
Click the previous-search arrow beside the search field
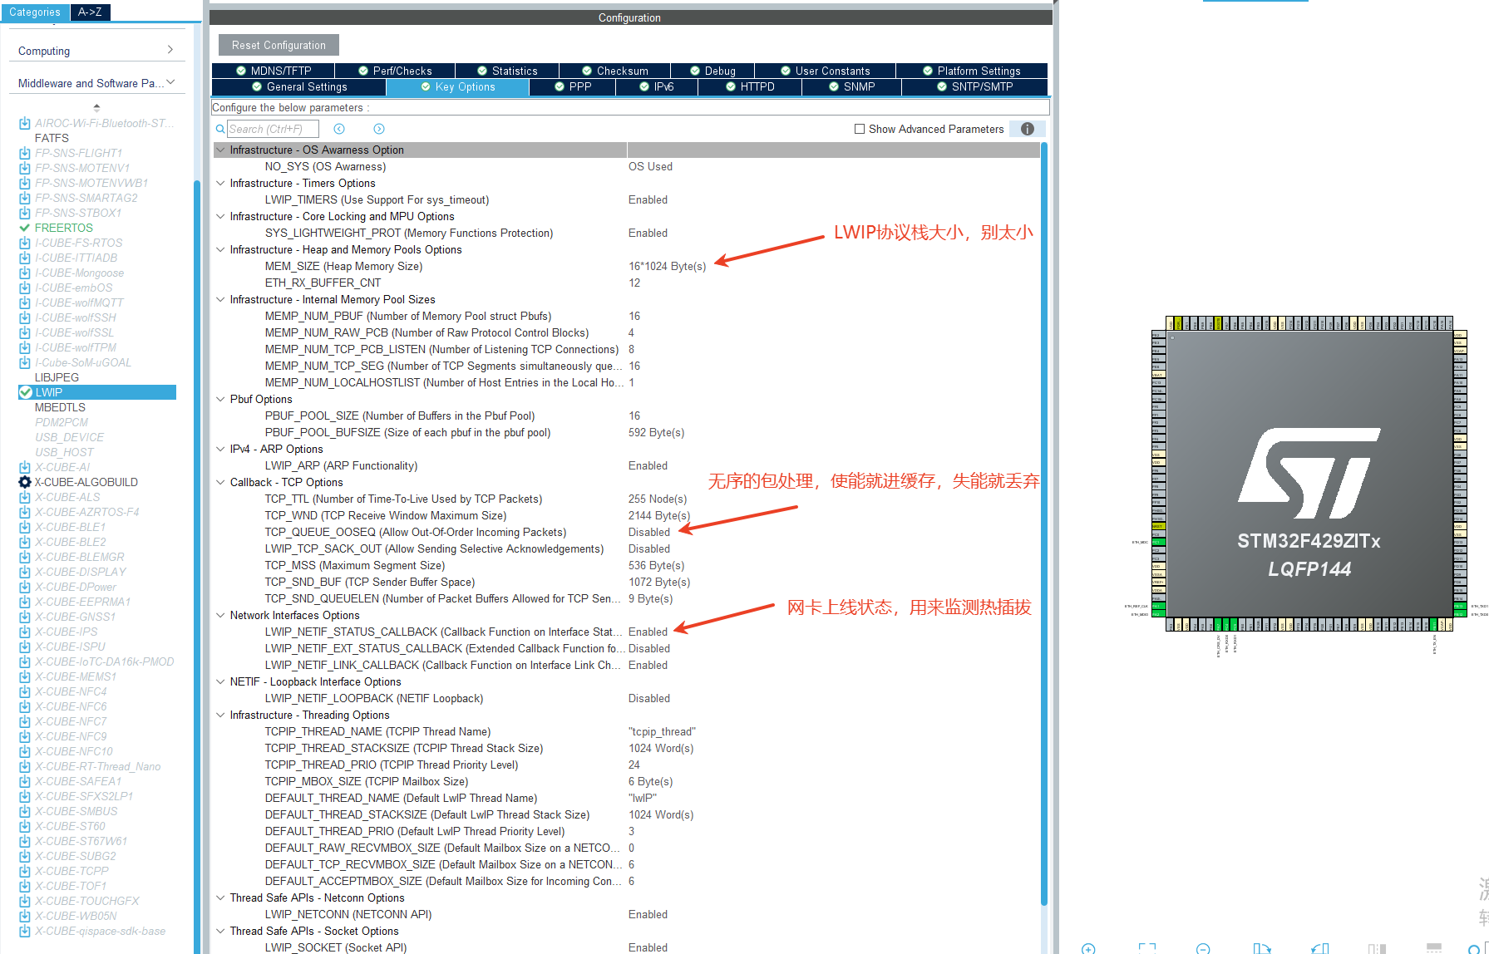coord(339,129)
